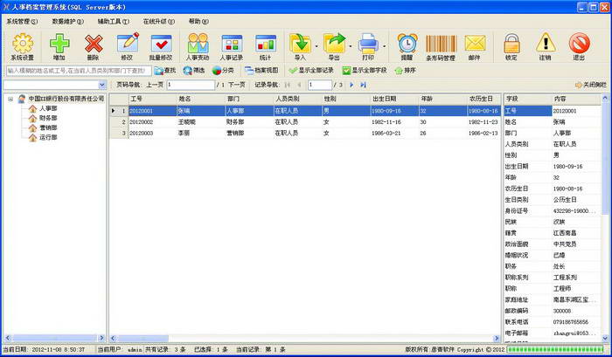Sort by 出生日期 column header
The height and width of the screenshot is (357, 612).
point(394,99)
